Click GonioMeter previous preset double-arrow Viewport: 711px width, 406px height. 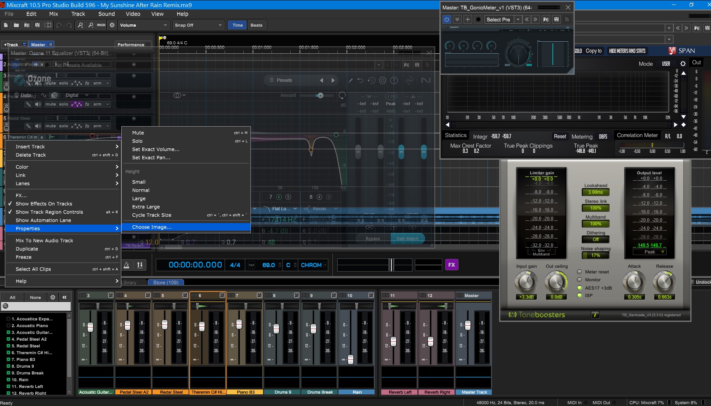click(527, 19)
